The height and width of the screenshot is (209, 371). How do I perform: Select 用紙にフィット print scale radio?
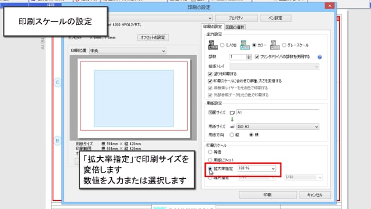coord(210,160)
